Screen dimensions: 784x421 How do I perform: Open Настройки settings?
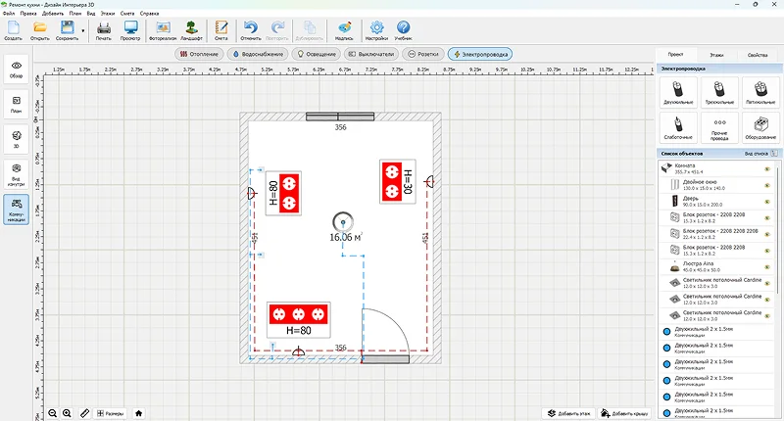point(376,30)
